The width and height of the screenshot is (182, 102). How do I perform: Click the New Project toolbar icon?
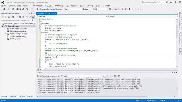click(x=13, y=9)
